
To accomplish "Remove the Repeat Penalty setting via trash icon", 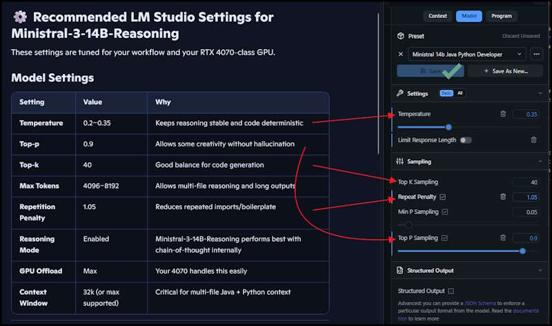I will [503, 197].
